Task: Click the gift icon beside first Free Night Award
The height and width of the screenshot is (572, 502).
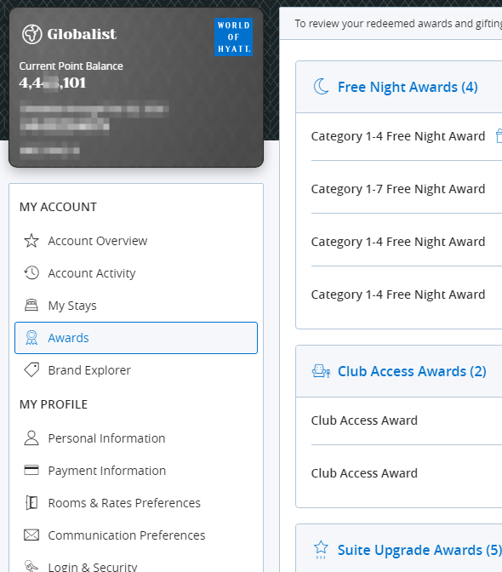Action: (499, 136)
